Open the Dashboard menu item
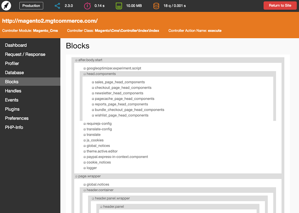299x213 pixels. 30,45
